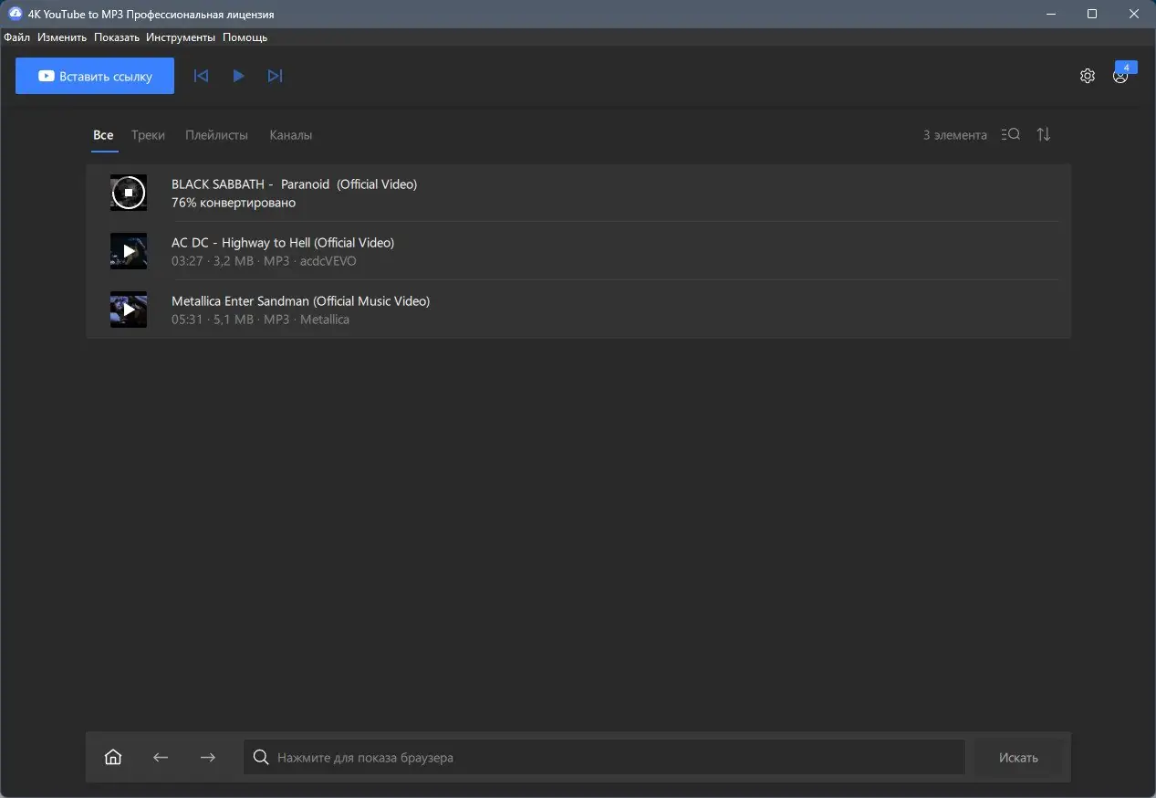Click the 03:27 · 3,2 MB details line
1156x798 pixels.
pos(264,261)
